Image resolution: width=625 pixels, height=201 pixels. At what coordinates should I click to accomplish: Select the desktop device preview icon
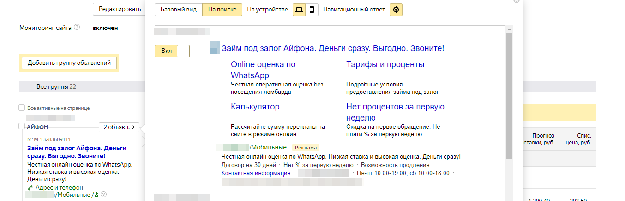point(299,10)
